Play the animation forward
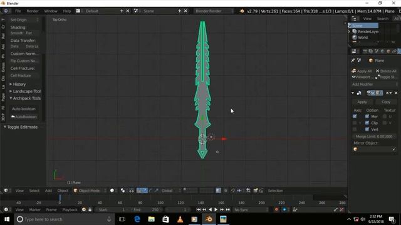 pyautogui.click(x=216, y=210)
